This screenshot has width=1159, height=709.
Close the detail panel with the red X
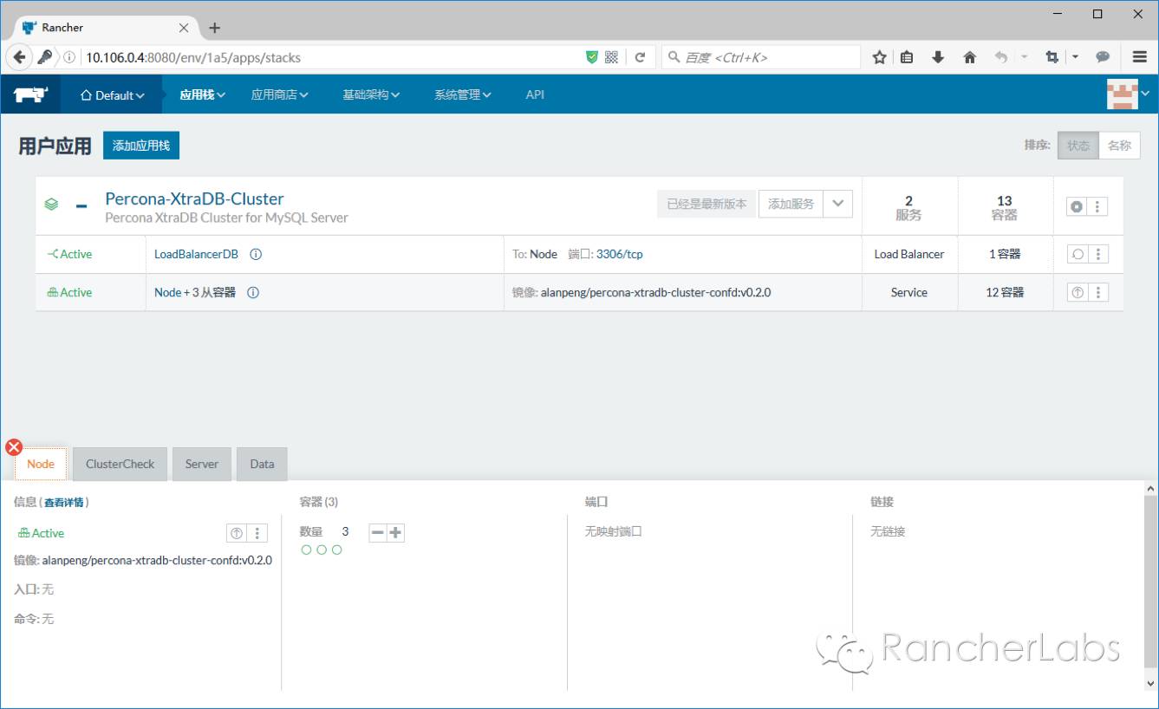[x=14, y=447]
